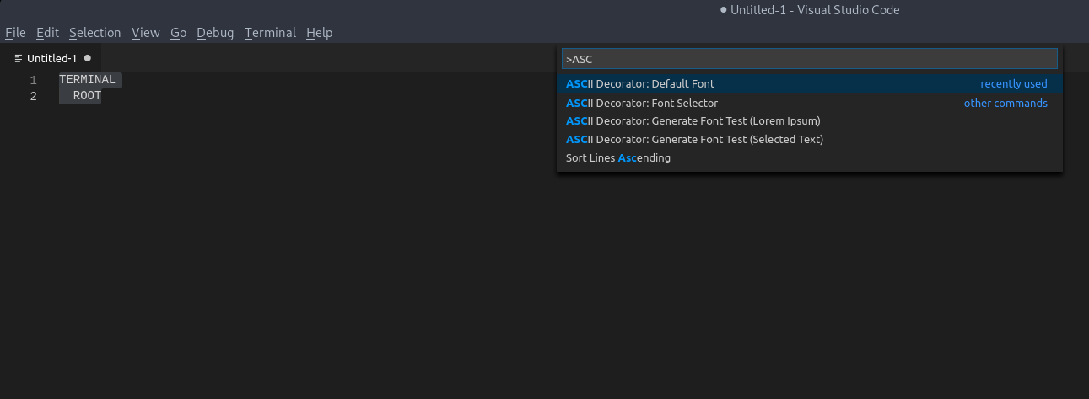The width and height of the screenshot is (1089, 399).
Task: Click the TERMINAL text in the editor
Action: click(x=87, y=80)
